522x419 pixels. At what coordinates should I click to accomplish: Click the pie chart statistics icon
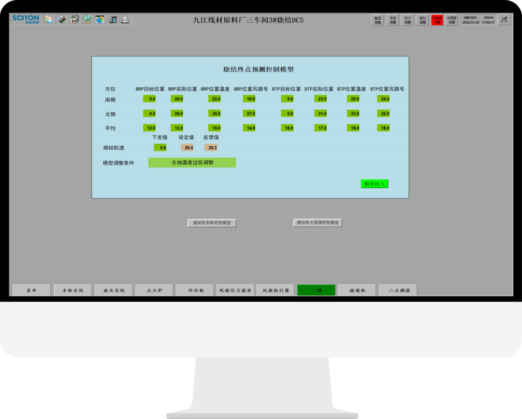pyautogui.click(x=100, y=19)
